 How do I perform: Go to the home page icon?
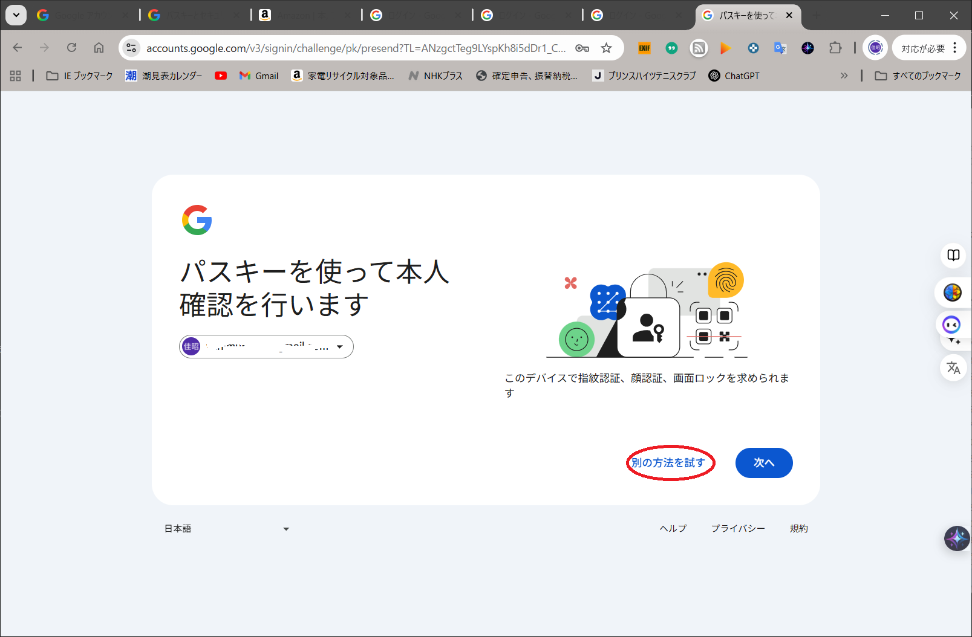[x=99, y=48]
